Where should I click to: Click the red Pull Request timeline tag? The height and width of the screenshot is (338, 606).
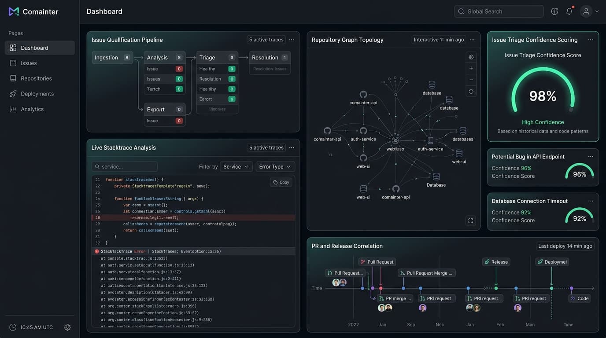tap(377, 262)
